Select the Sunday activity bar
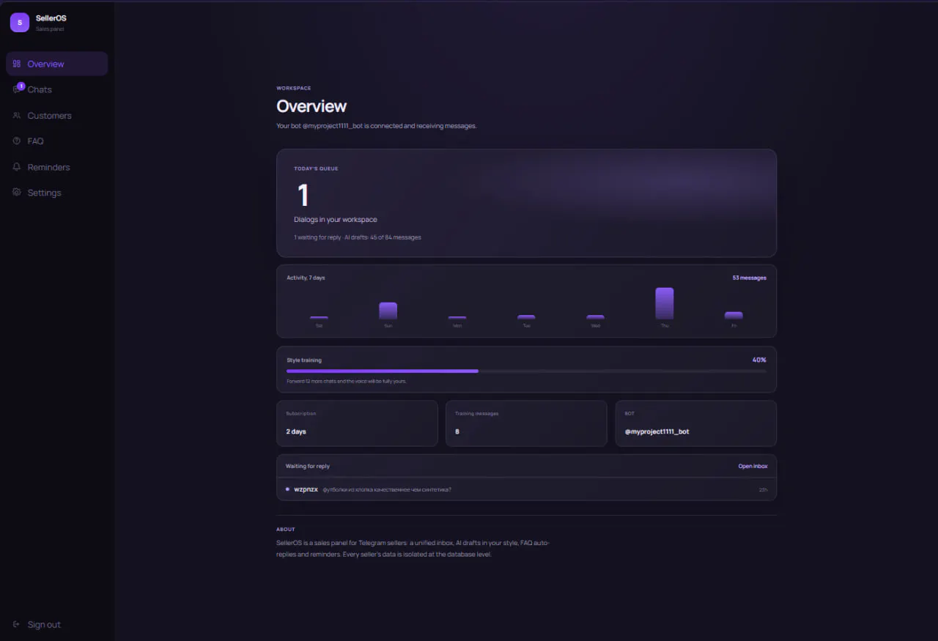 (x=388, y=311)
